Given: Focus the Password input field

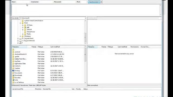Looking at the screenshot, I should pos(69,2).
